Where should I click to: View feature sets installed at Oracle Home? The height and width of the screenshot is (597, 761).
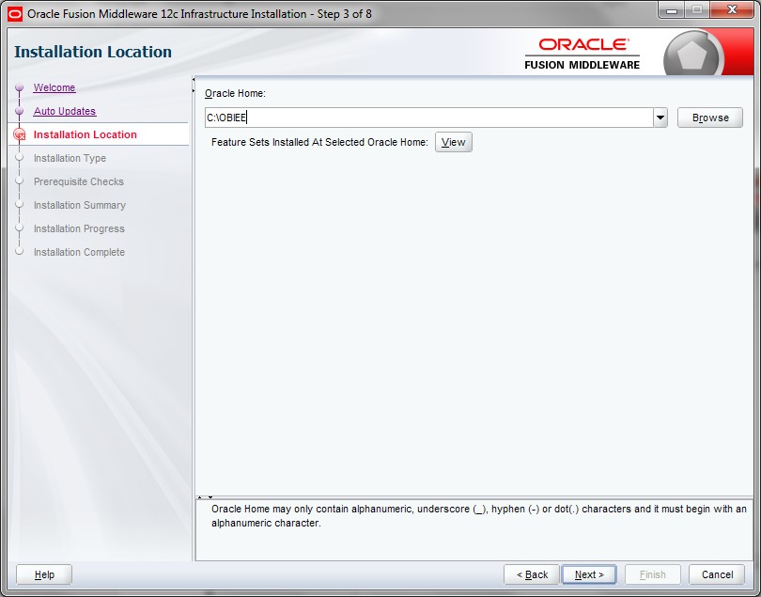(453, 142)
